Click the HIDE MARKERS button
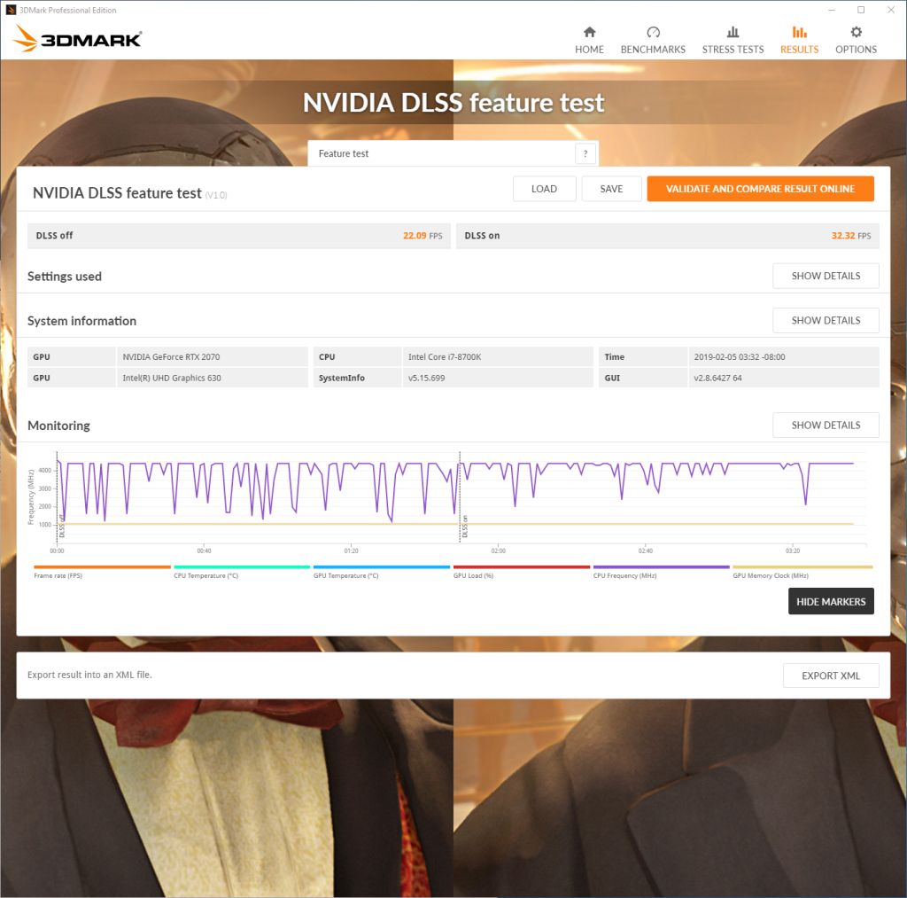The image size is (907, 898). [x=831, y=602]
